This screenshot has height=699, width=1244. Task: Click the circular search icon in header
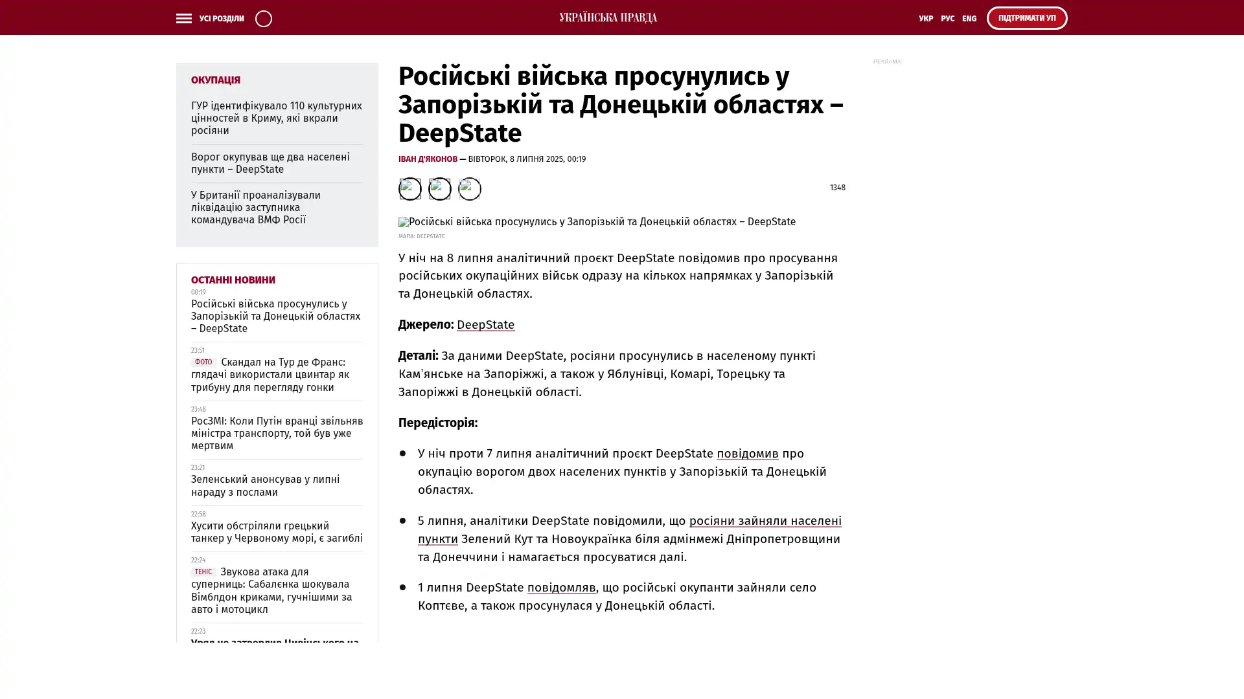[x=263, y=19]
